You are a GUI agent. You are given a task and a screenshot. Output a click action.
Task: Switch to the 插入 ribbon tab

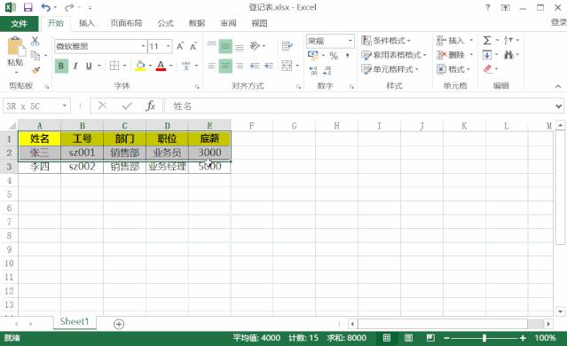click(x=87, y=23)
